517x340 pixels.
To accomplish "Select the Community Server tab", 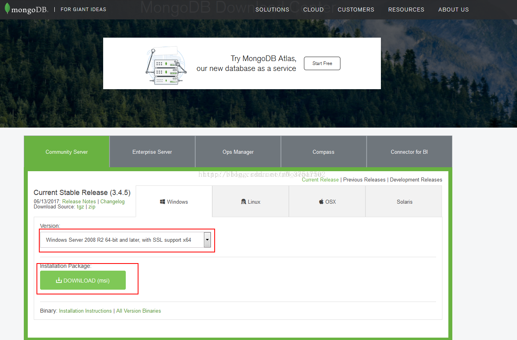I will click(x=67, y=152).
